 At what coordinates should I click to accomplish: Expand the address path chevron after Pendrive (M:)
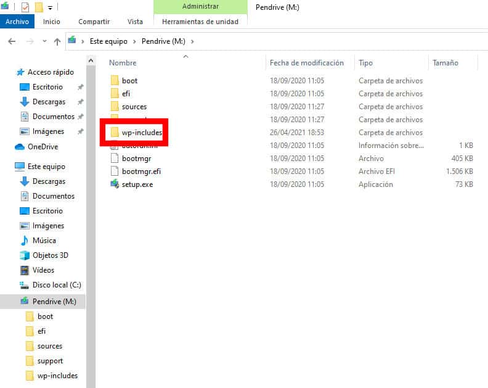(x=192, y=41)
